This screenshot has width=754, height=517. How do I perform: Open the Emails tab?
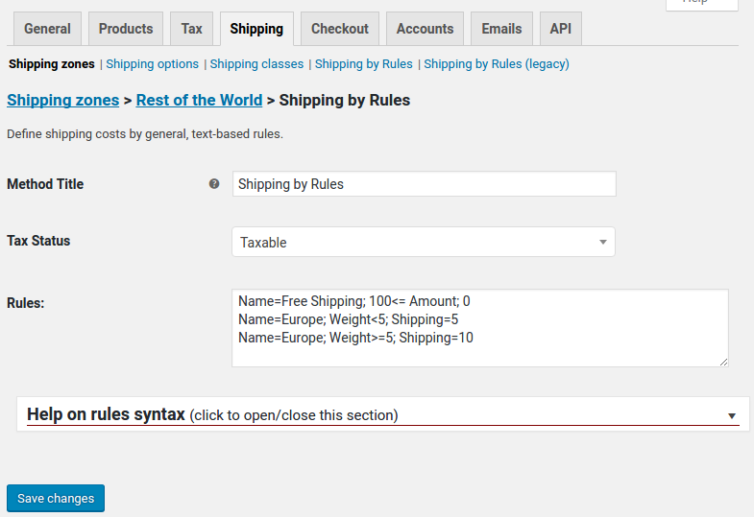tap(501, 29)
